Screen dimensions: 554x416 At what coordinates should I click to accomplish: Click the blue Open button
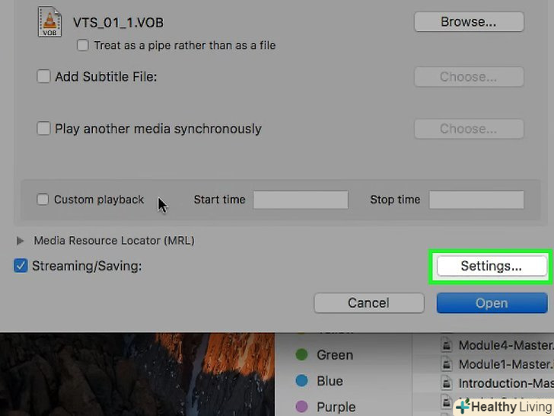click(x=492, y=303)
